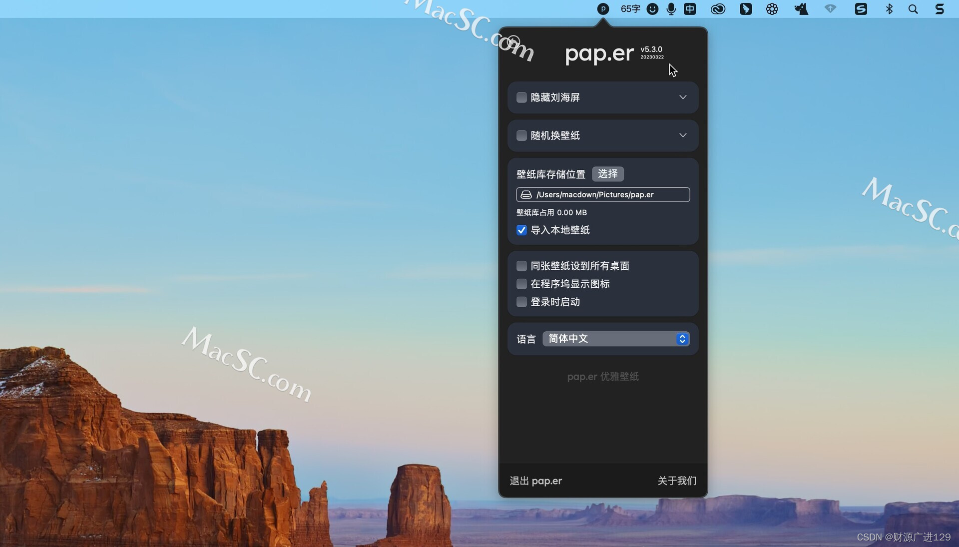
Task: Enable 同张壁纸设到所有桌面 checkbox
Action: (x=521, y=266)
